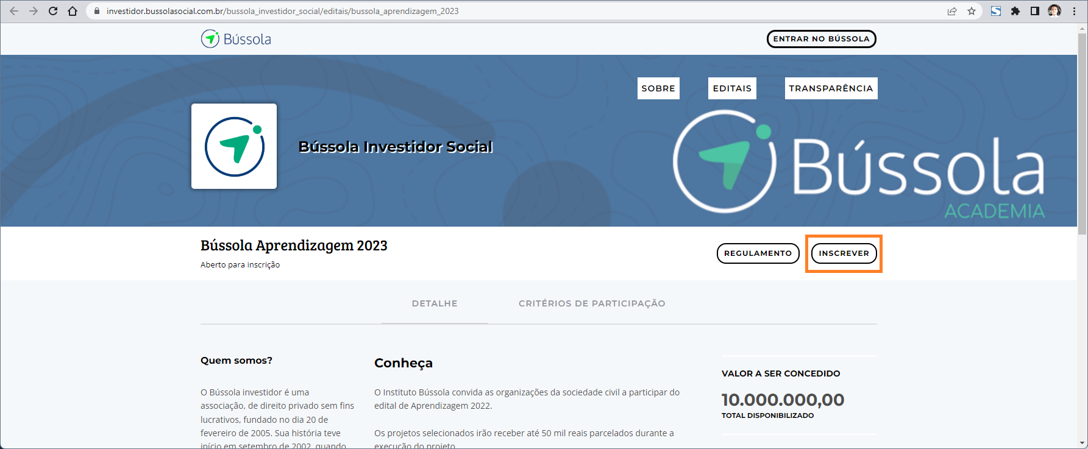The height and width of the screenshot is (449, 1088).
Task: Click the 'TOTAL DISPONIBILIZADO' label
Action: coord(768,415)
